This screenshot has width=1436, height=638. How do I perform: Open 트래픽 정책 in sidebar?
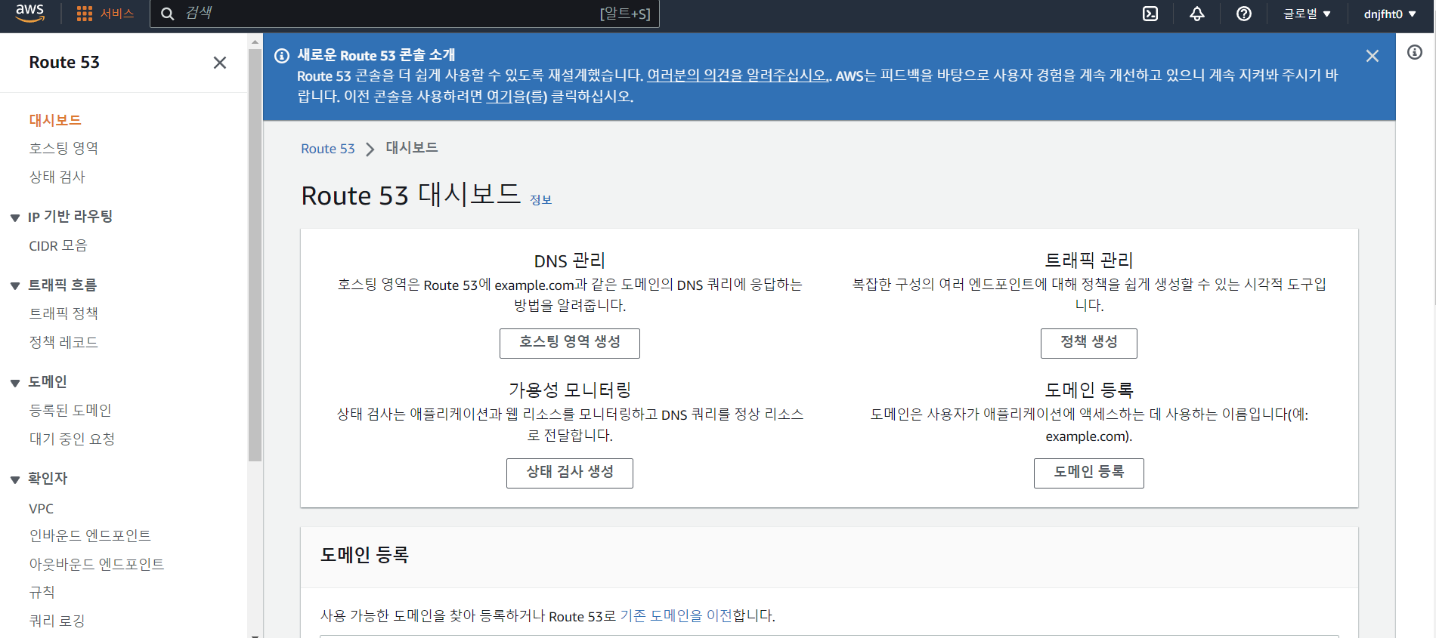(x=64, y=313)
